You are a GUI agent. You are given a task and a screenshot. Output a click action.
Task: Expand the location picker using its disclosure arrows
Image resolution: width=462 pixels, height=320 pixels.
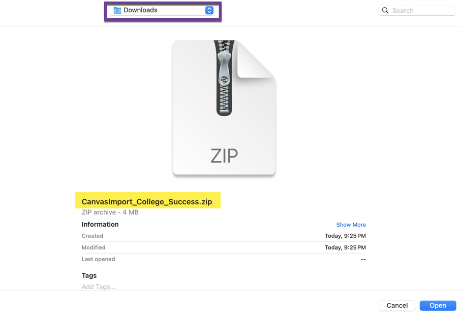point(208,10)
